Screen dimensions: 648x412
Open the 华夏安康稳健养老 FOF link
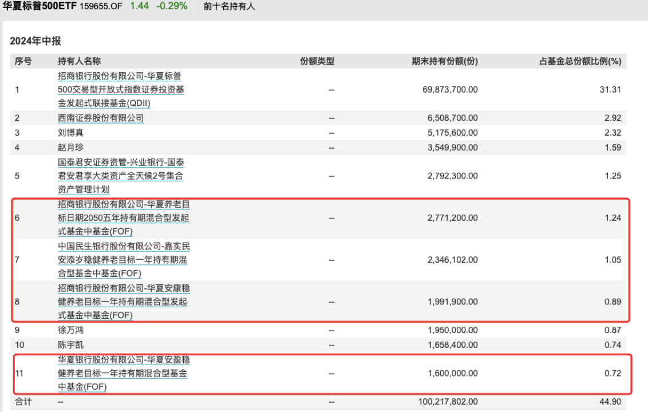coord(123,302)
